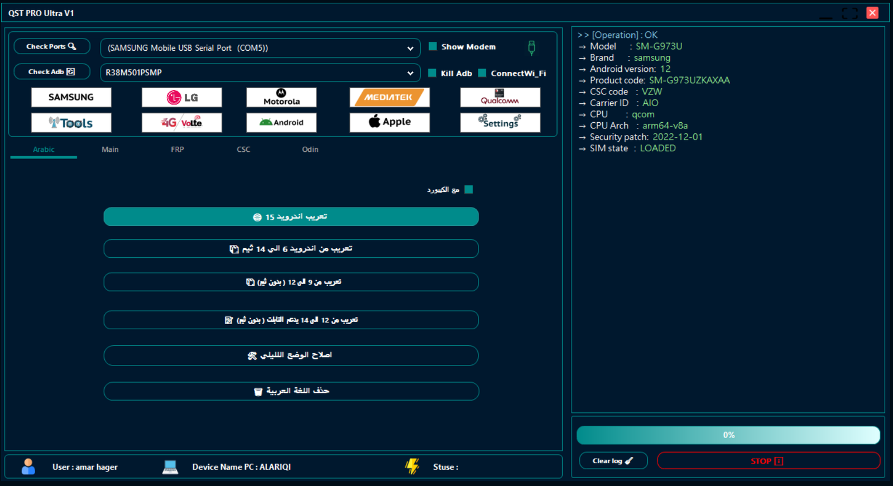Open the Motorola brand module
Image resolution: width=893 pixels, height=486 pixels.
pyautogui.click(x=281, y=97)
